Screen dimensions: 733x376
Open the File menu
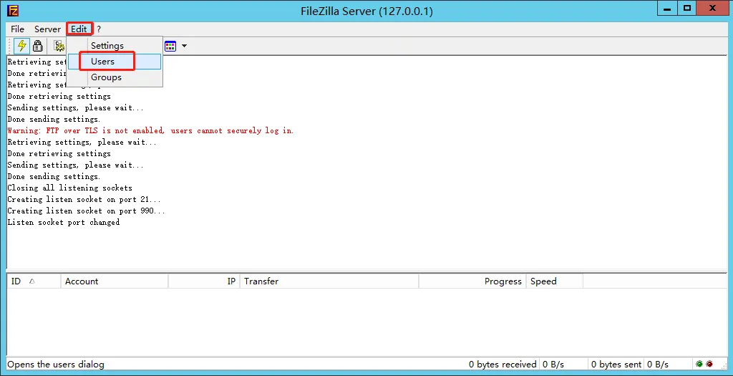pos(17,29)
